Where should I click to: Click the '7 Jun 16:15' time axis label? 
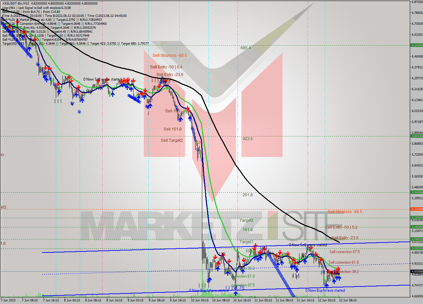[51, 301]
